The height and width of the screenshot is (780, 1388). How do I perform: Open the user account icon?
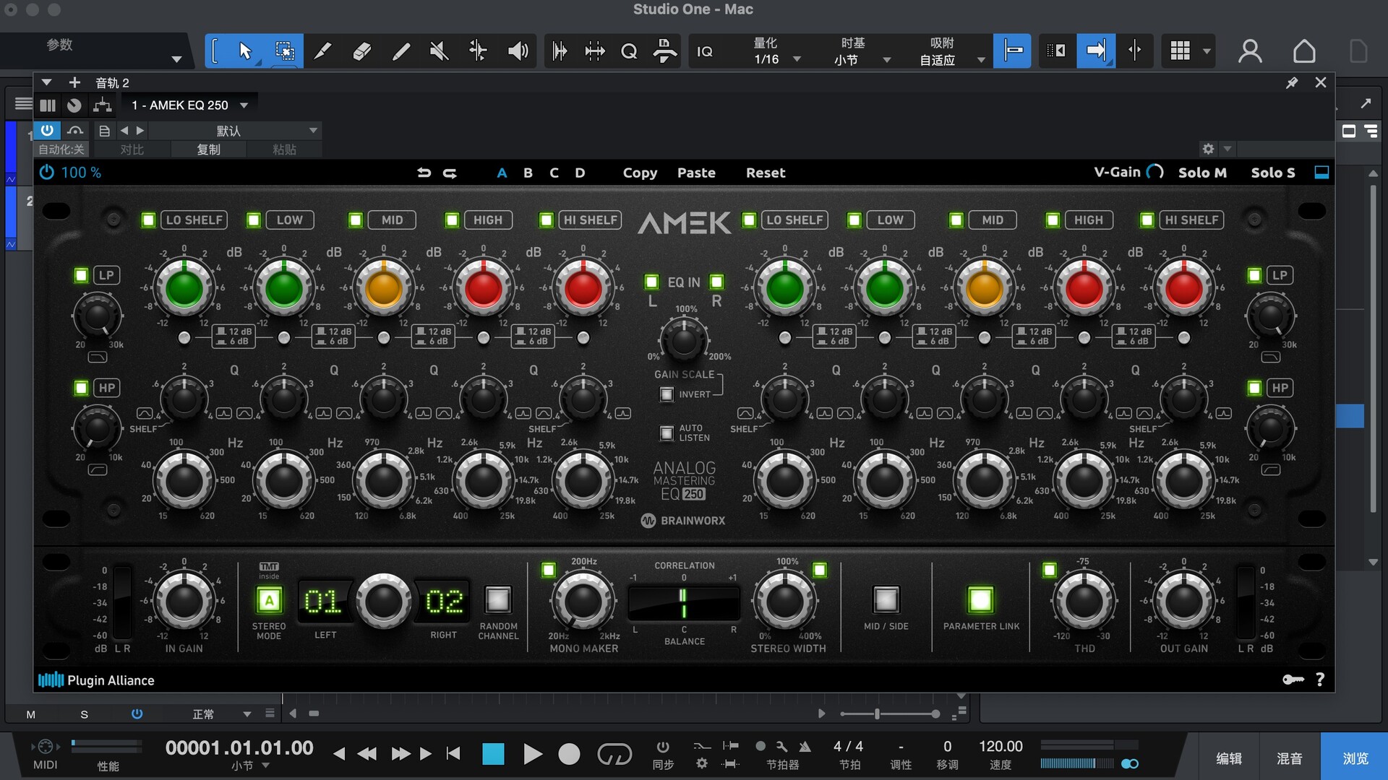coord(1250,51)
